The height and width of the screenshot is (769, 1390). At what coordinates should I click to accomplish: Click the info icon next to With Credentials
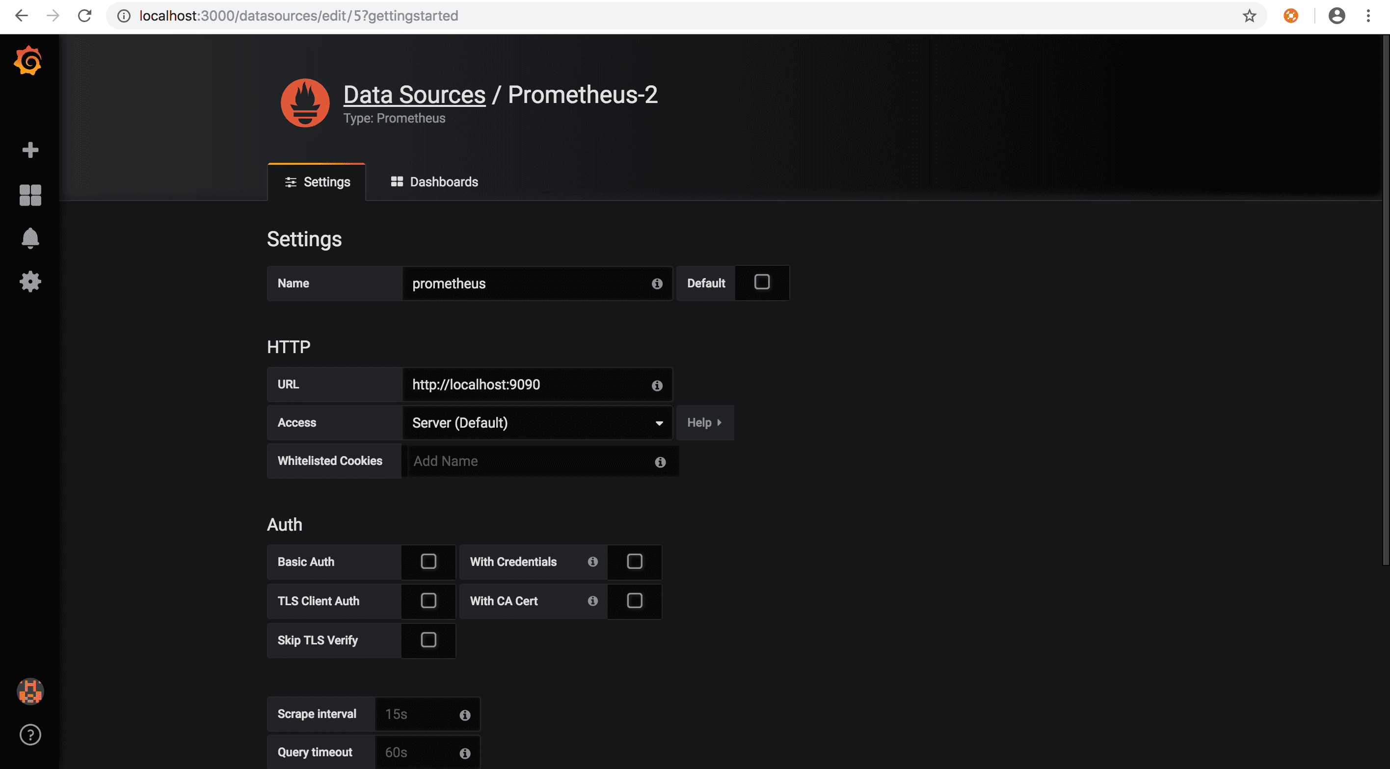(x=592, y=562)
